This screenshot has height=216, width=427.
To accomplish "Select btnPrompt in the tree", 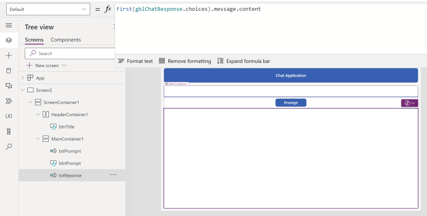I will click(x=70, y=163).
